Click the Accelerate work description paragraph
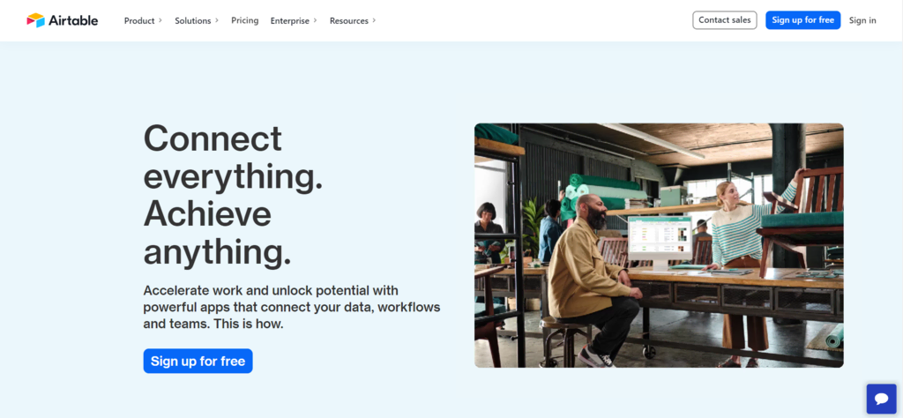Image resolution: width=903 pixels, height=418 pixels. (x=291, y=307)
